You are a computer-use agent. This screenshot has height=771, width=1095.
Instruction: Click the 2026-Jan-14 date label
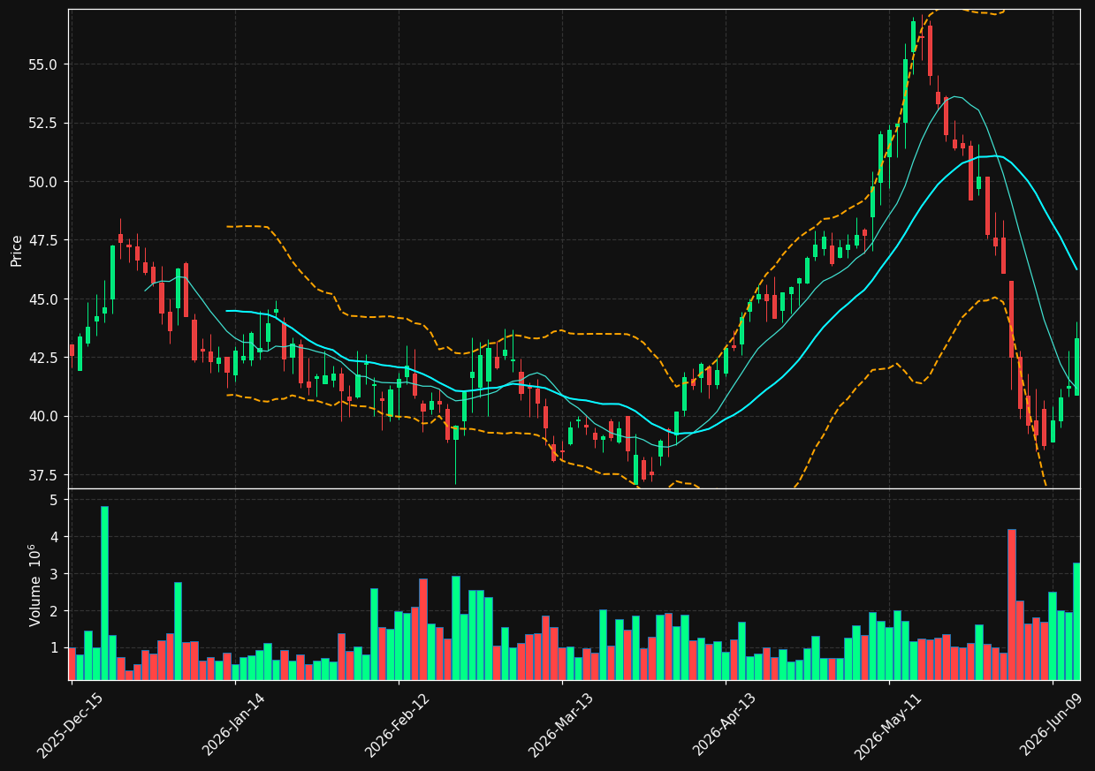233,724
